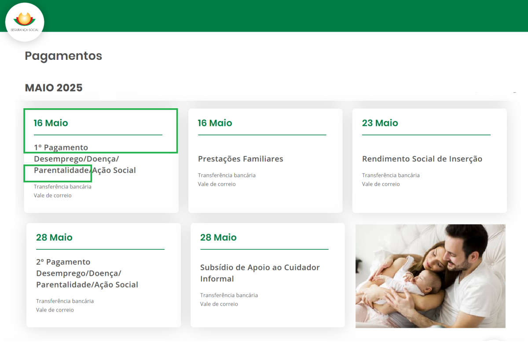
Task: Open the Prestações Familiares card title
Action: [241, 159]
